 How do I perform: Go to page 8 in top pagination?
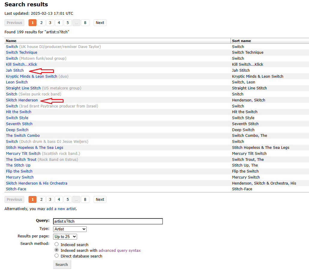(85, 23)
